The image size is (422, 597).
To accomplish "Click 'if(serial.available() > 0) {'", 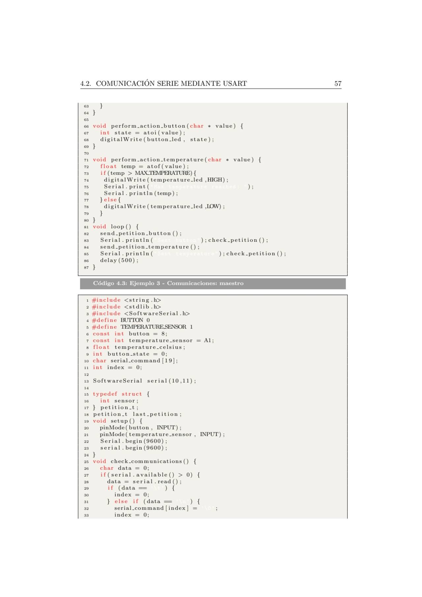I will [x=150, y=475].
